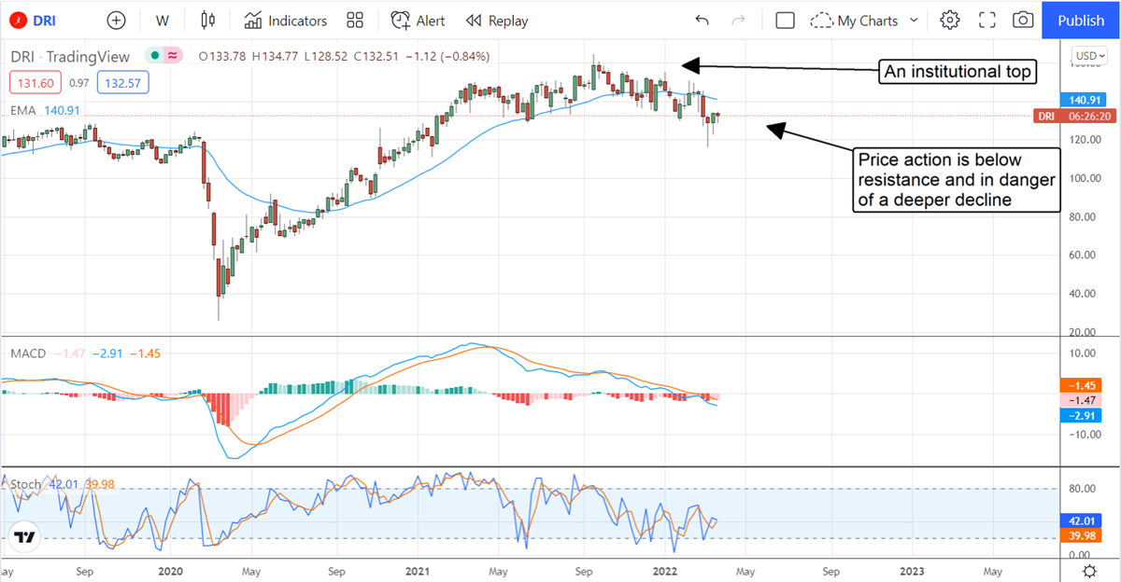Viewport: 1121px width, 582px height.
Task: Click the add symbol plus icon
Action: point(116,21)
